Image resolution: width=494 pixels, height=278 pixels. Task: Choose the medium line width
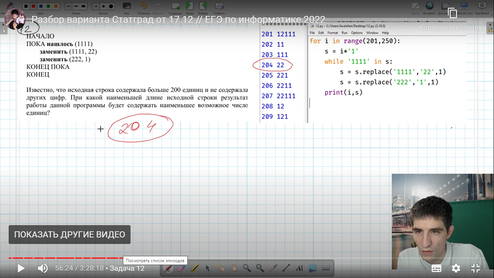click(76, 6)
